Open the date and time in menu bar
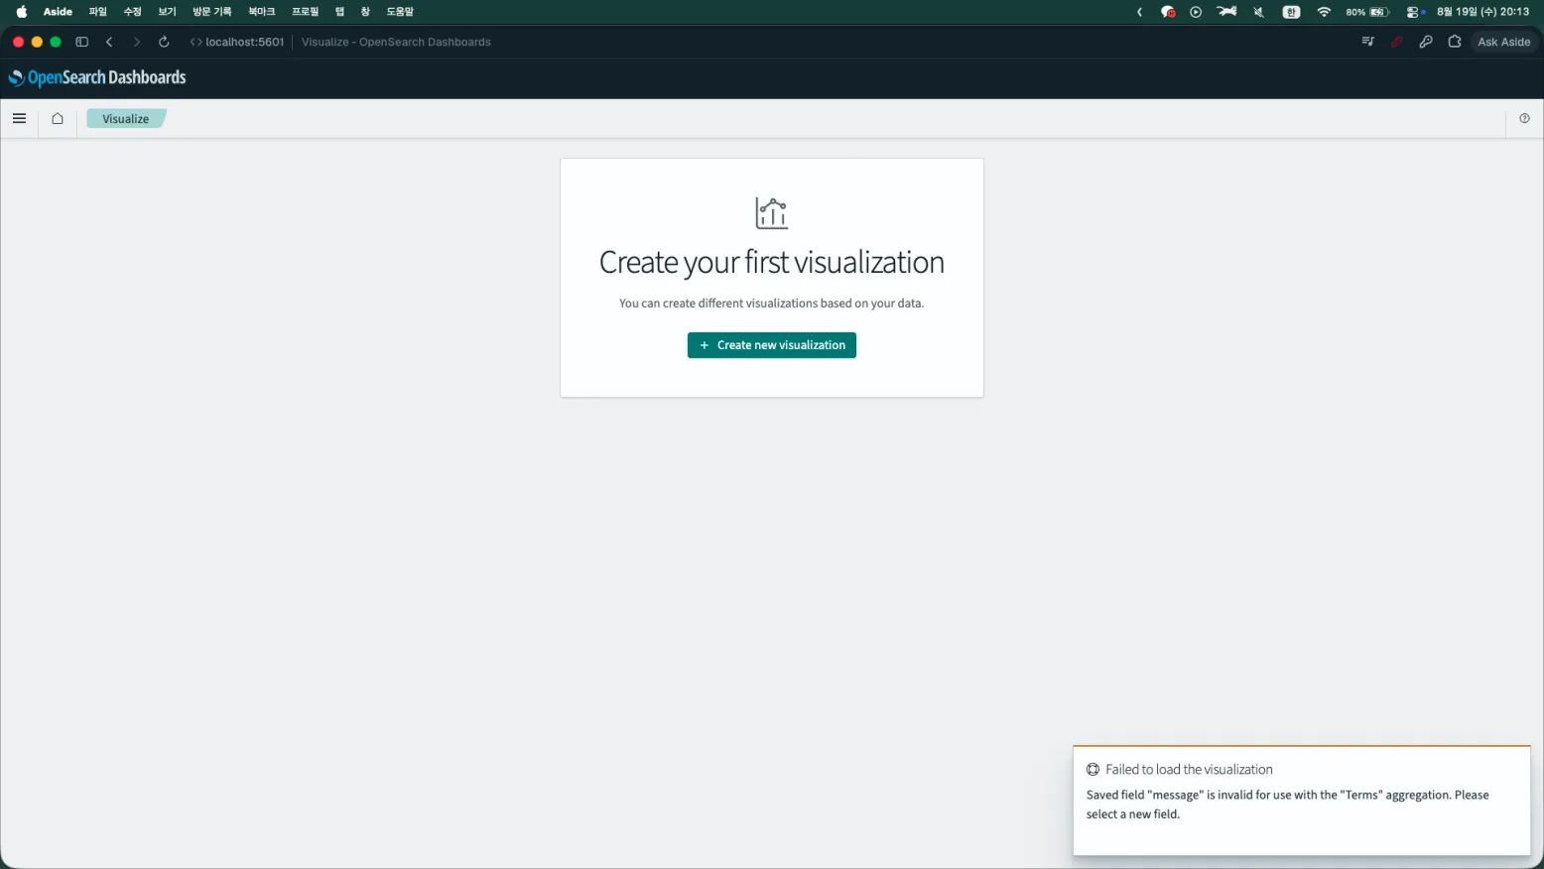 pos(1482,12)
